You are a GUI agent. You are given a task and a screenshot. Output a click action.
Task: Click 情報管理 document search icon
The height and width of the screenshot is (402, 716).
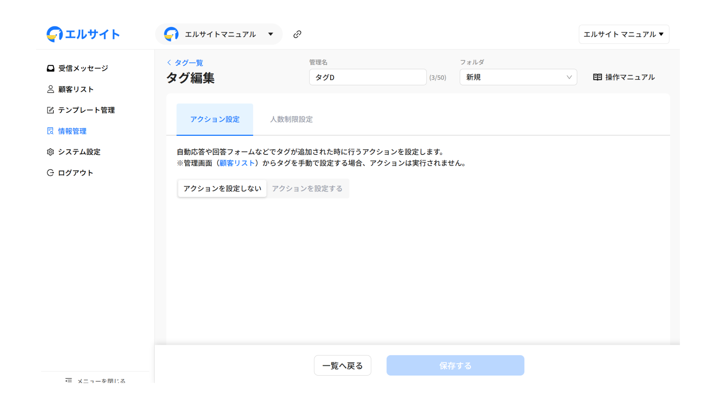pos(50,131)
